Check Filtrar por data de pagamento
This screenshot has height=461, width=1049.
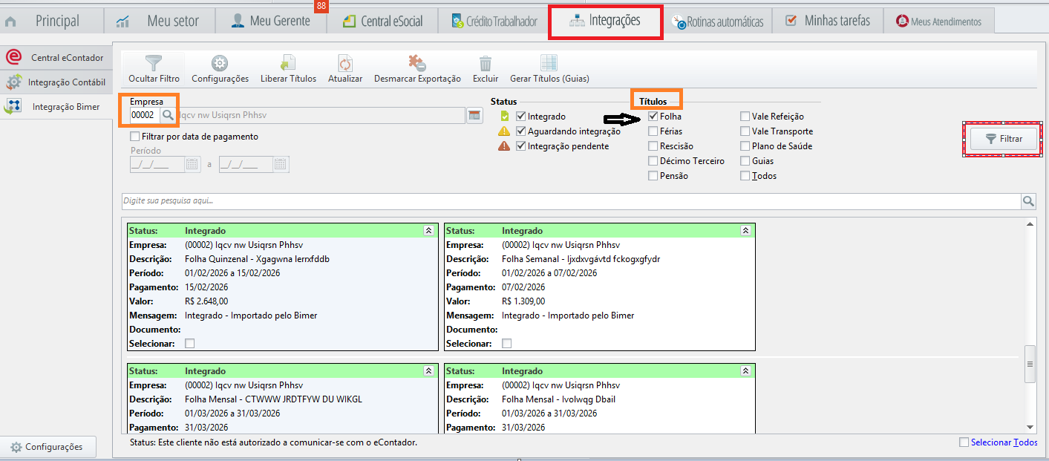[x=134, y=137]
